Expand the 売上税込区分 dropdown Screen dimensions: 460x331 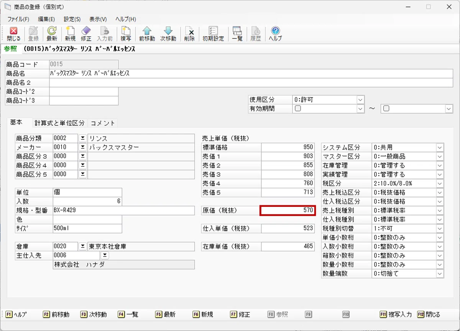[440, 193]
